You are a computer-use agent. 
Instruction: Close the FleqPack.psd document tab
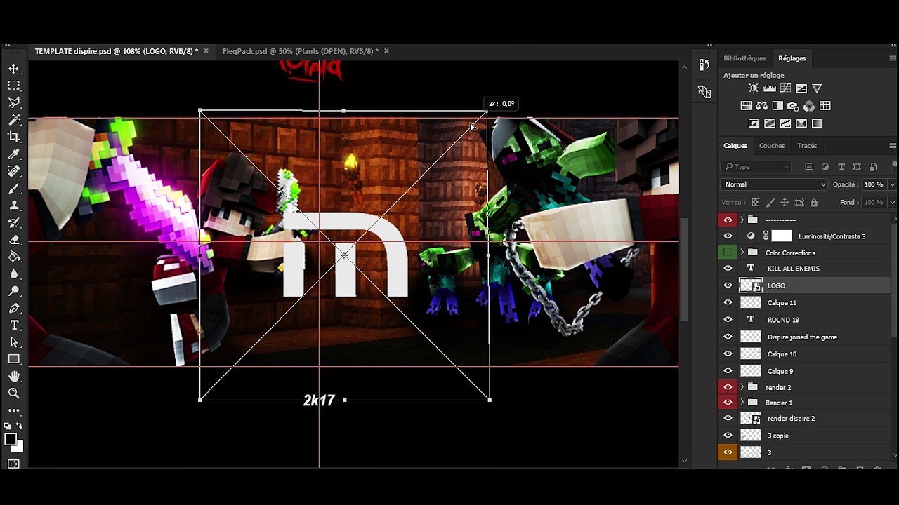pos(386,51)
